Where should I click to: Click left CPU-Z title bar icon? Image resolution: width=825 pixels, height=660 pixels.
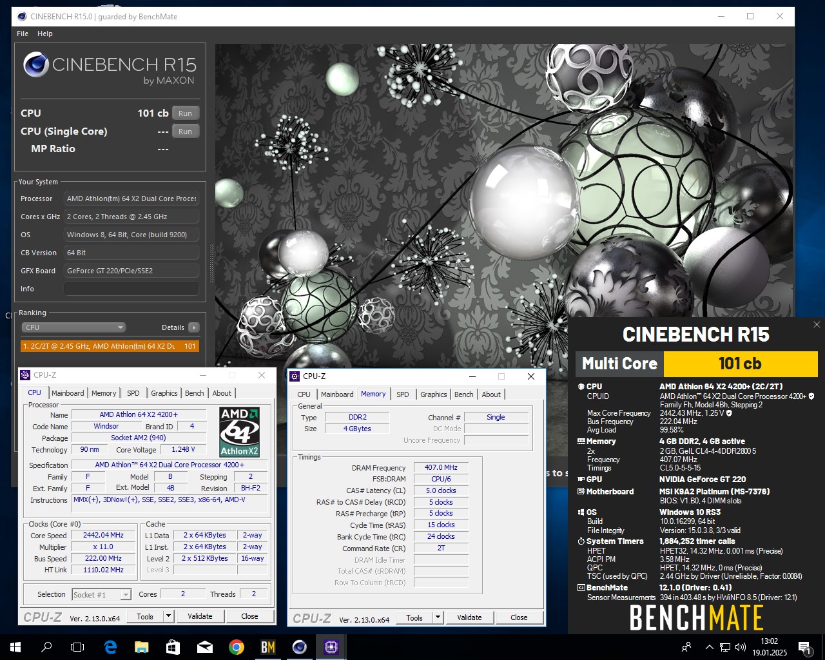coord(25,375)
